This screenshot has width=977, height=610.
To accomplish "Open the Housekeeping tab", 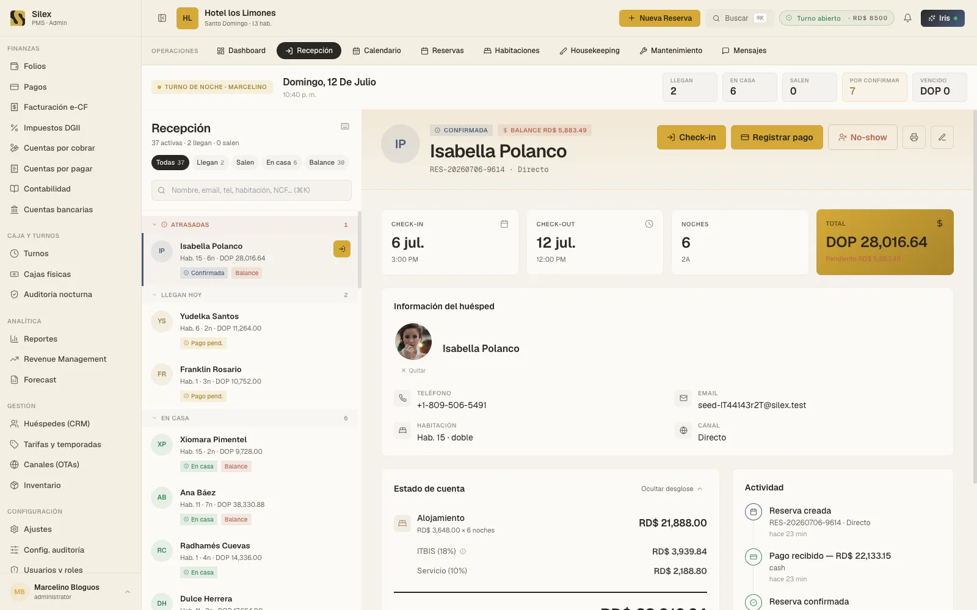I will click(589, 51).
